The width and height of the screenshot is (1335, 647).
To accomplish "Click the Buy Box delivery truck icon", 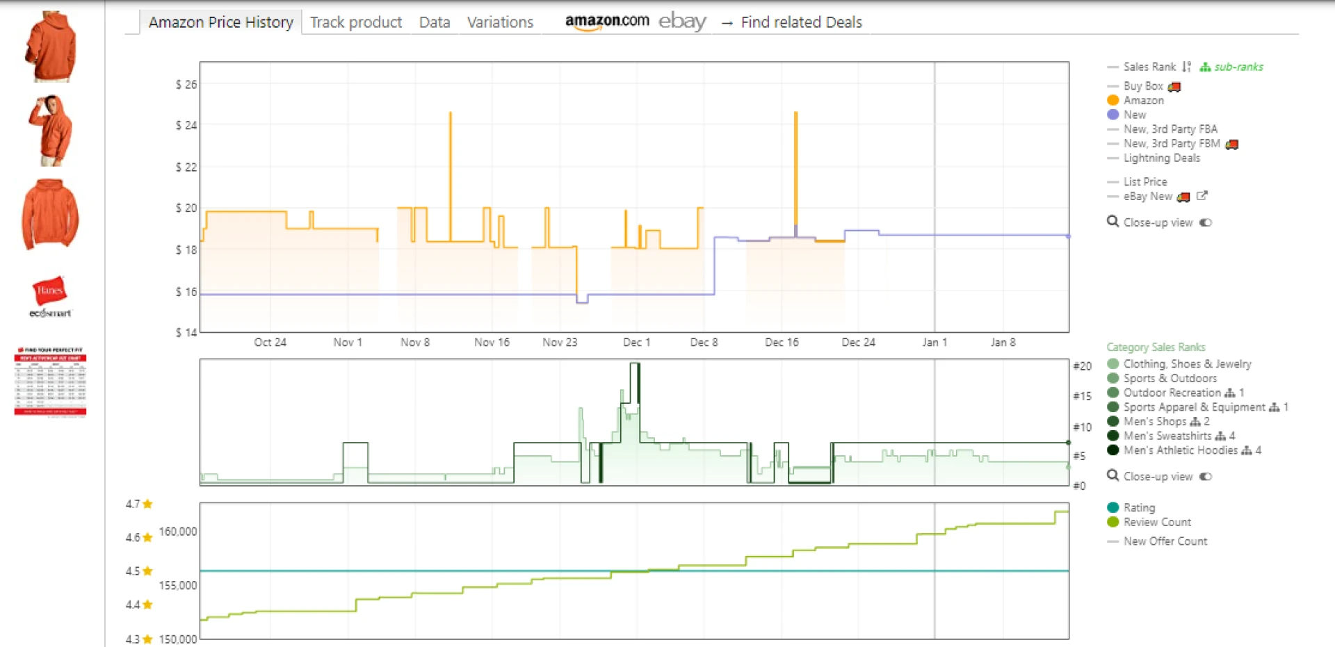I will [1175, 87].
